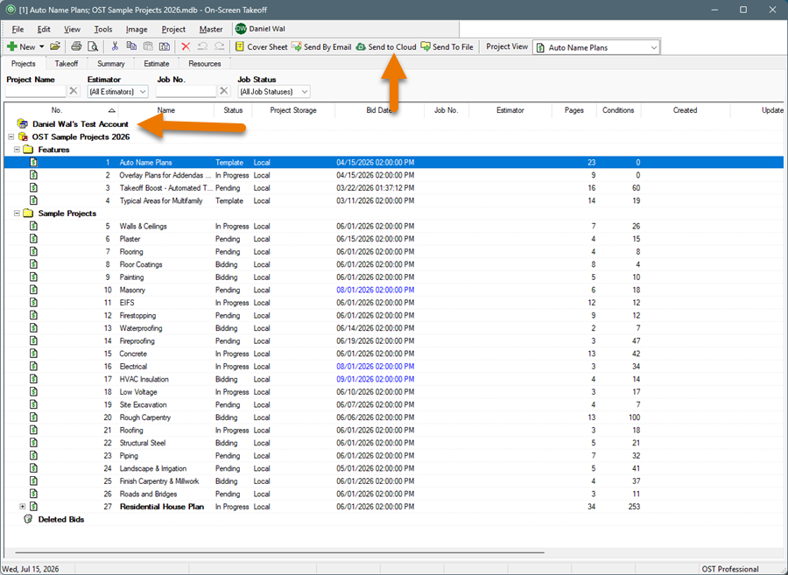Open the View menu

pos(72,29)
